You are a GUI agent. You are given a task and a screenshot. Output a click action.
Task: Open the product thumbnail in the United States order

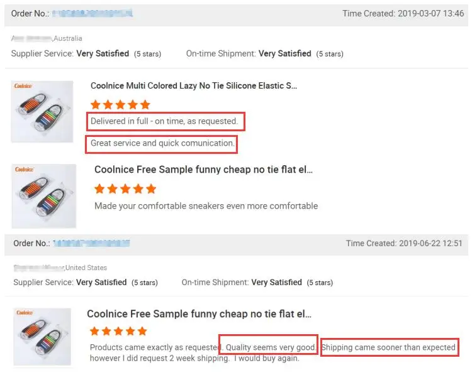(42, 338)
